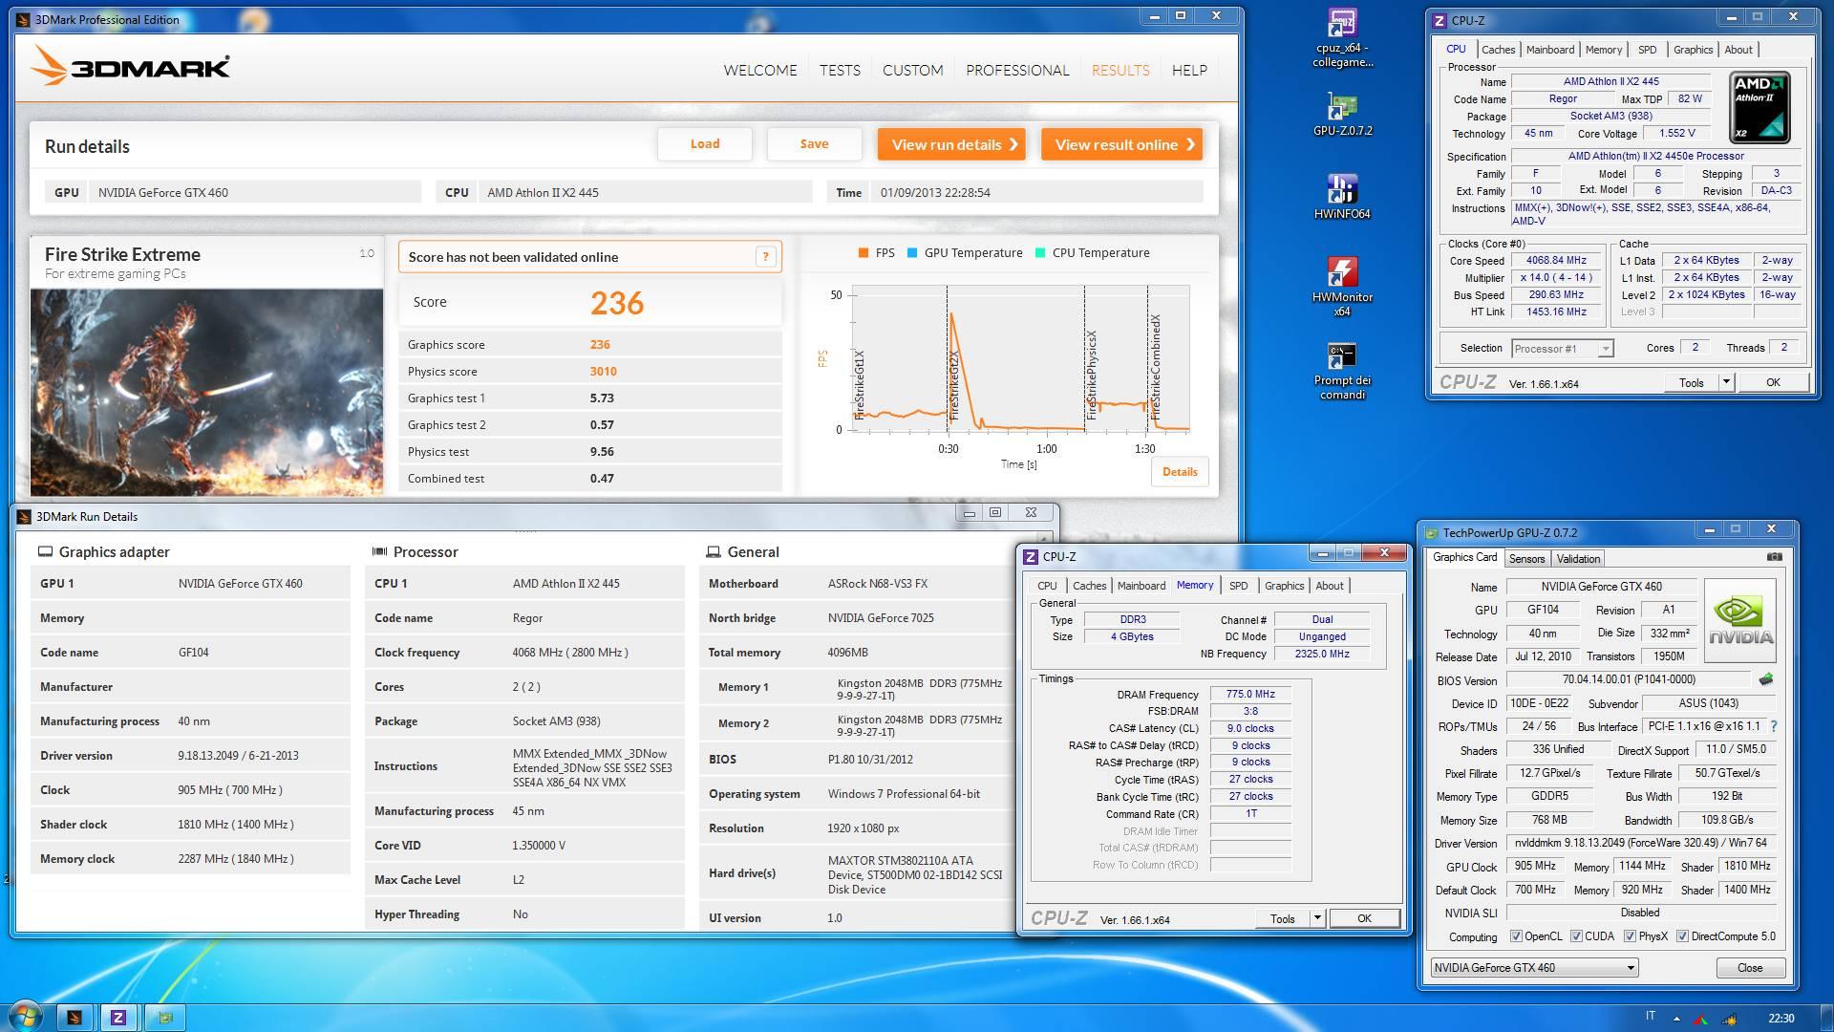1834x1032 pixels.
Task: Open the GPU selector dropdown in GPU-Z
Action: (1534, 968)
